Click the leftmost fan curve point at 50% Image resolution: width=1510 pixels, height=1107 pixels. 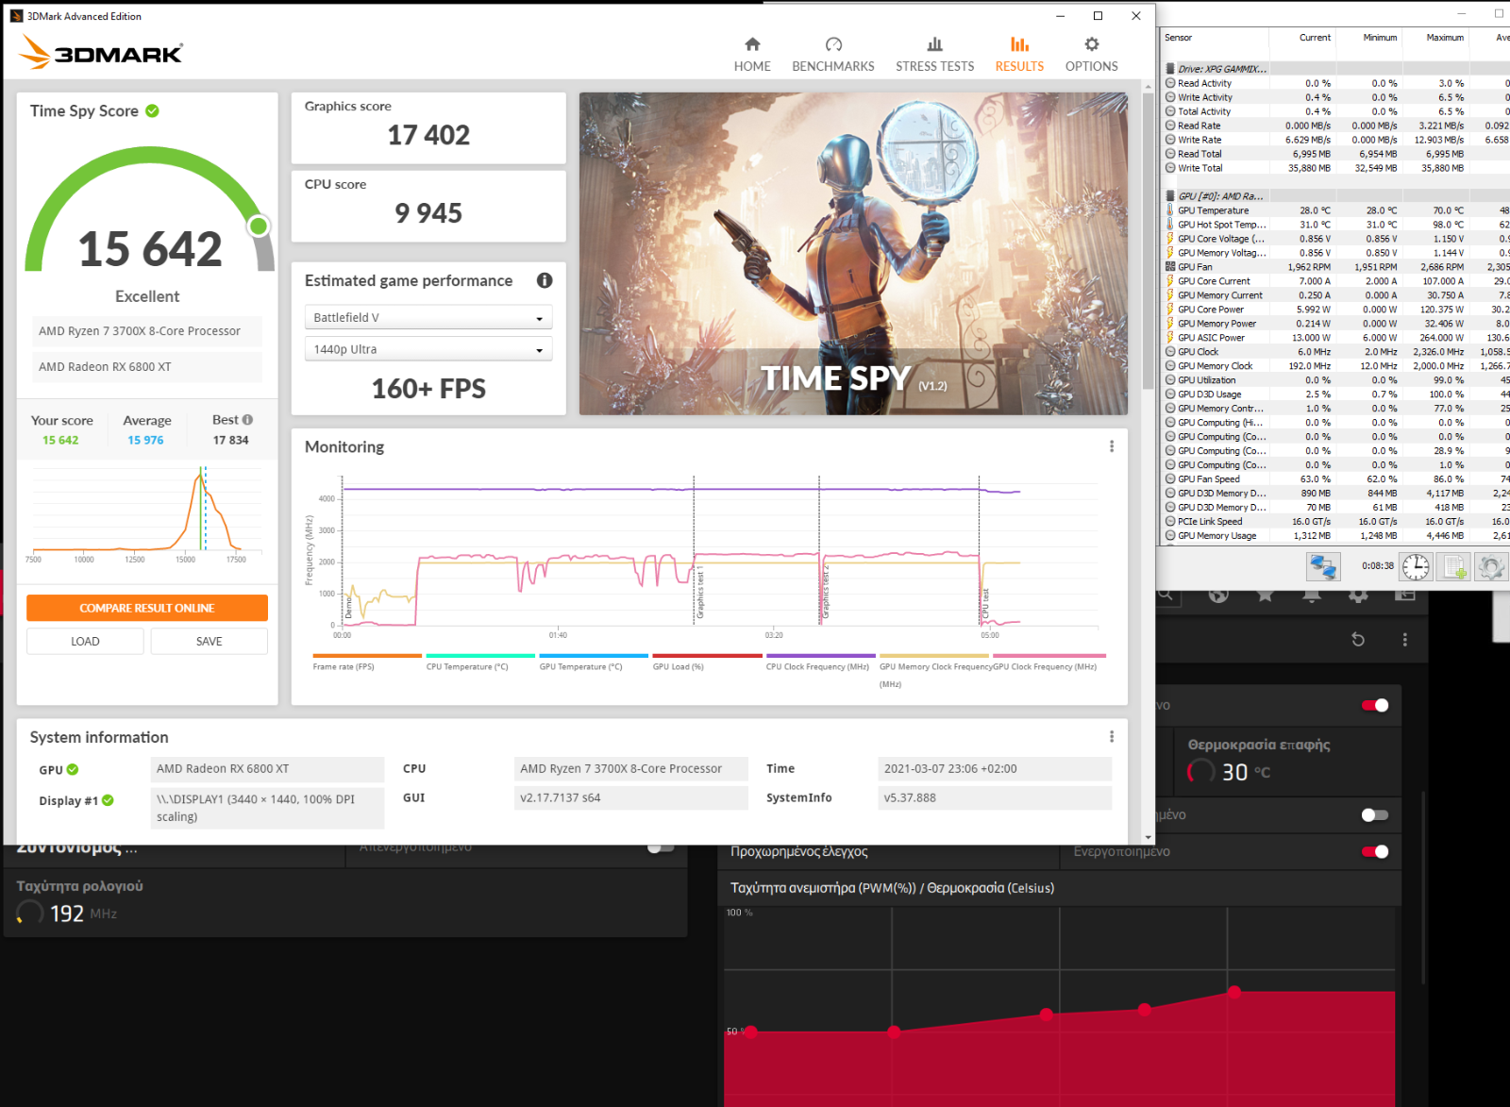(x=751, y=1032)
